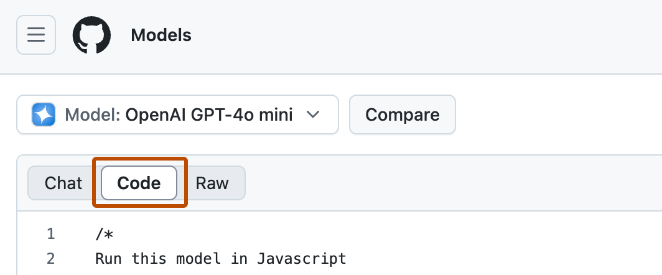
Task: Select the Code tab
Action: [139, 183]
